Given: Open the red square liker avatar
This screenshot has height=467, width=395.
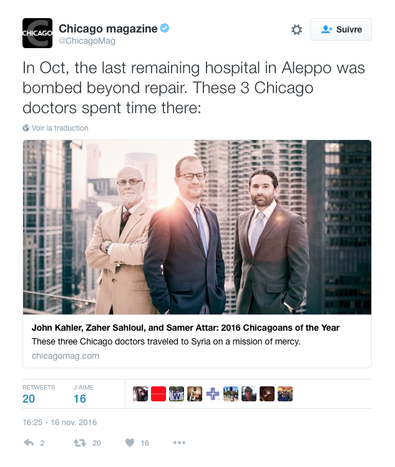Looking at the screenshot, I should click(x=158, y=394).
